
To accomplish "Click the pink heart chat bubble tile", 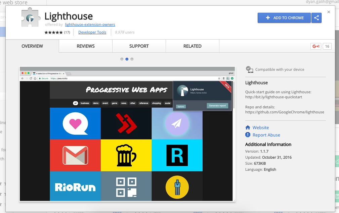I will (75, 123).
